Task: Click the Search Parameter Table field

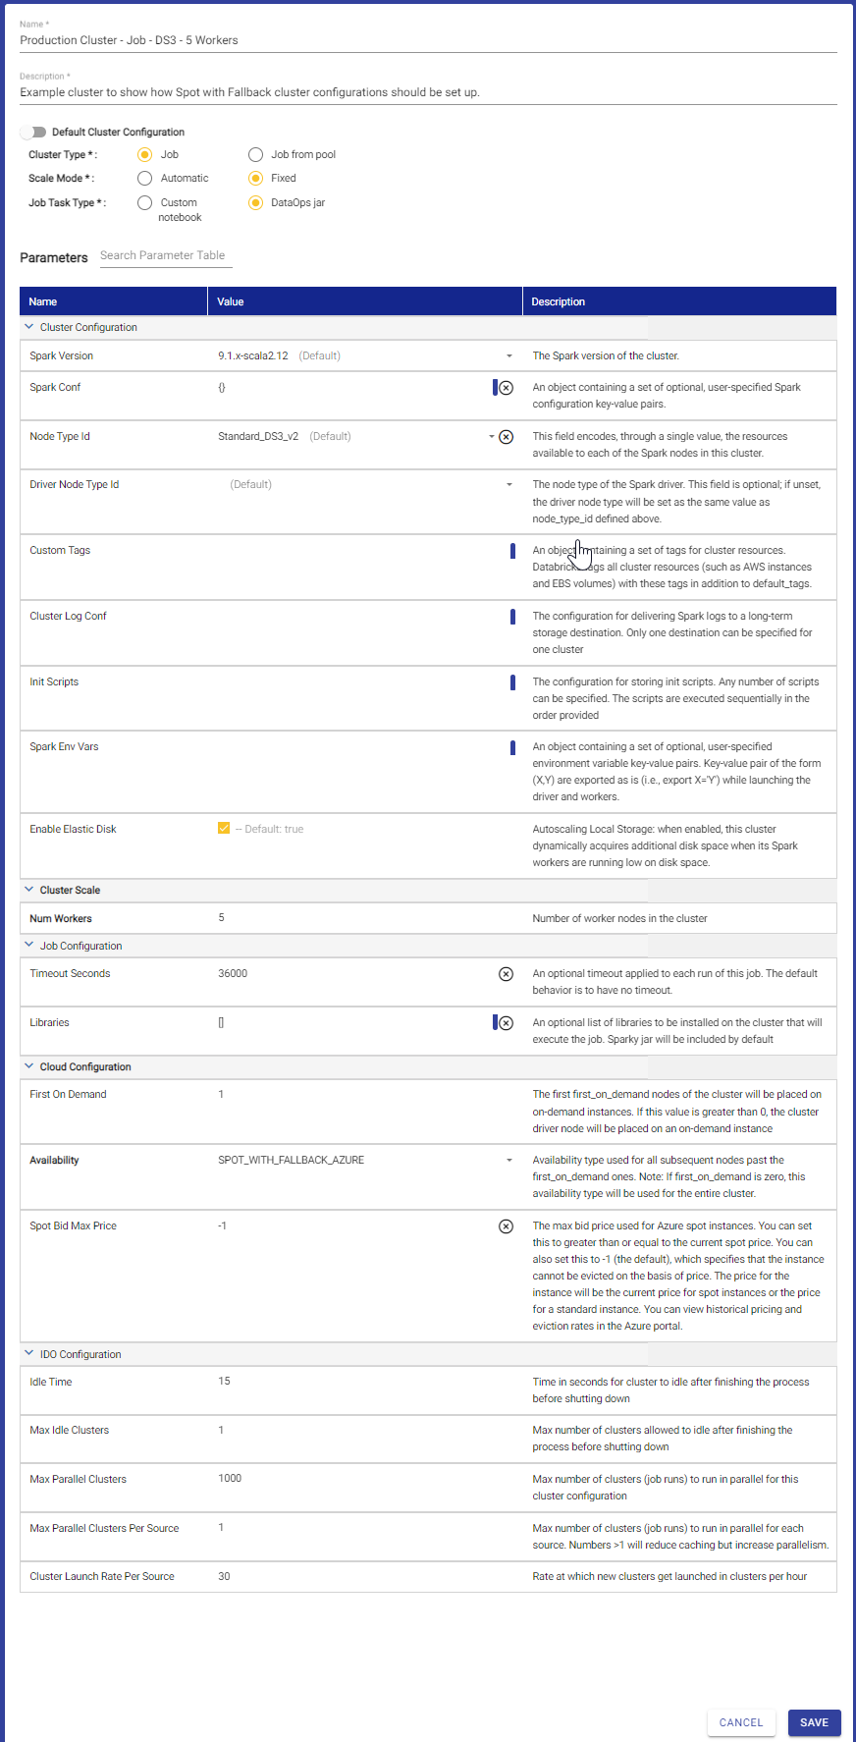Action: [164, 255]
